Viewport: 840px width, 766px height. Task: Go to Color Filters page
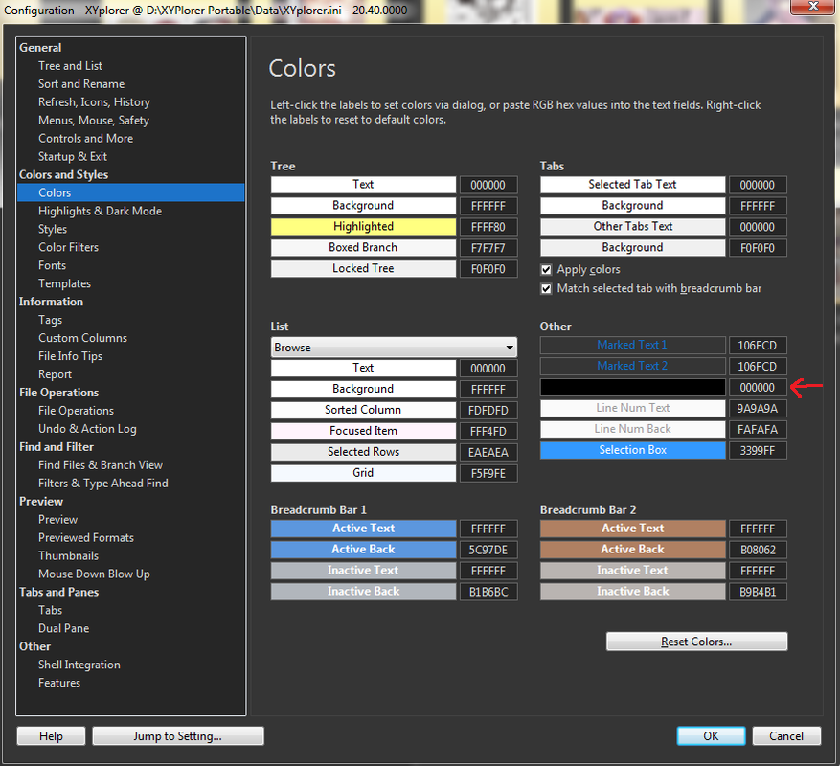click(x=69, y=247)
